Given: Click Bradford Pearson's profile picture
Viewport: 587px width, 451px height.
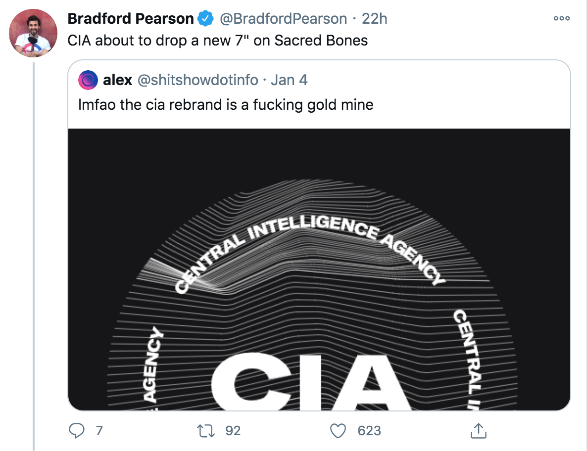Looking at the screenshot, I should pos(31,31).
